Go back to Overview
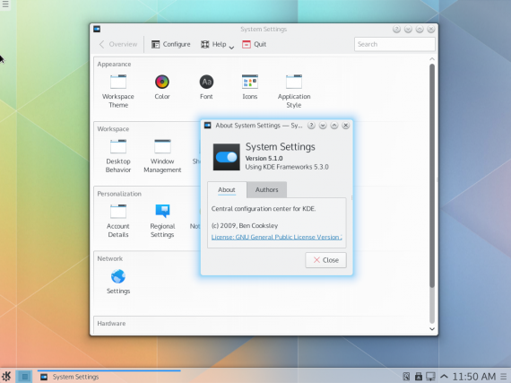The image size is (511, 383). [x=118, y=44]
